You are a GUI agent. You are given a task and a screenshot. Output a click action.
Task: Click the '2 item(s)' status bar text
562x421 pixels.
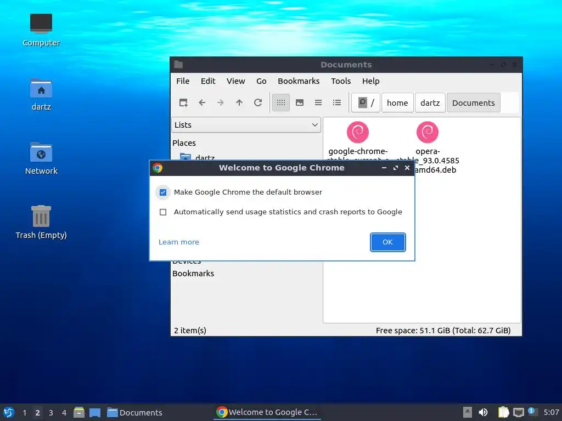click(x=190, y=331)
